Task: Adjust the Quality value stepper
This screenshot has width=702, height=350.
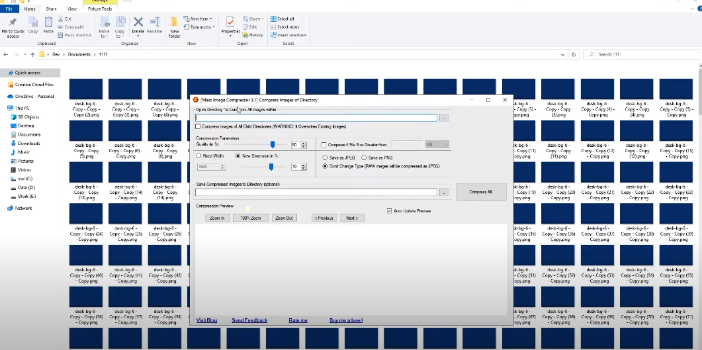Action: tap(304, 145)
